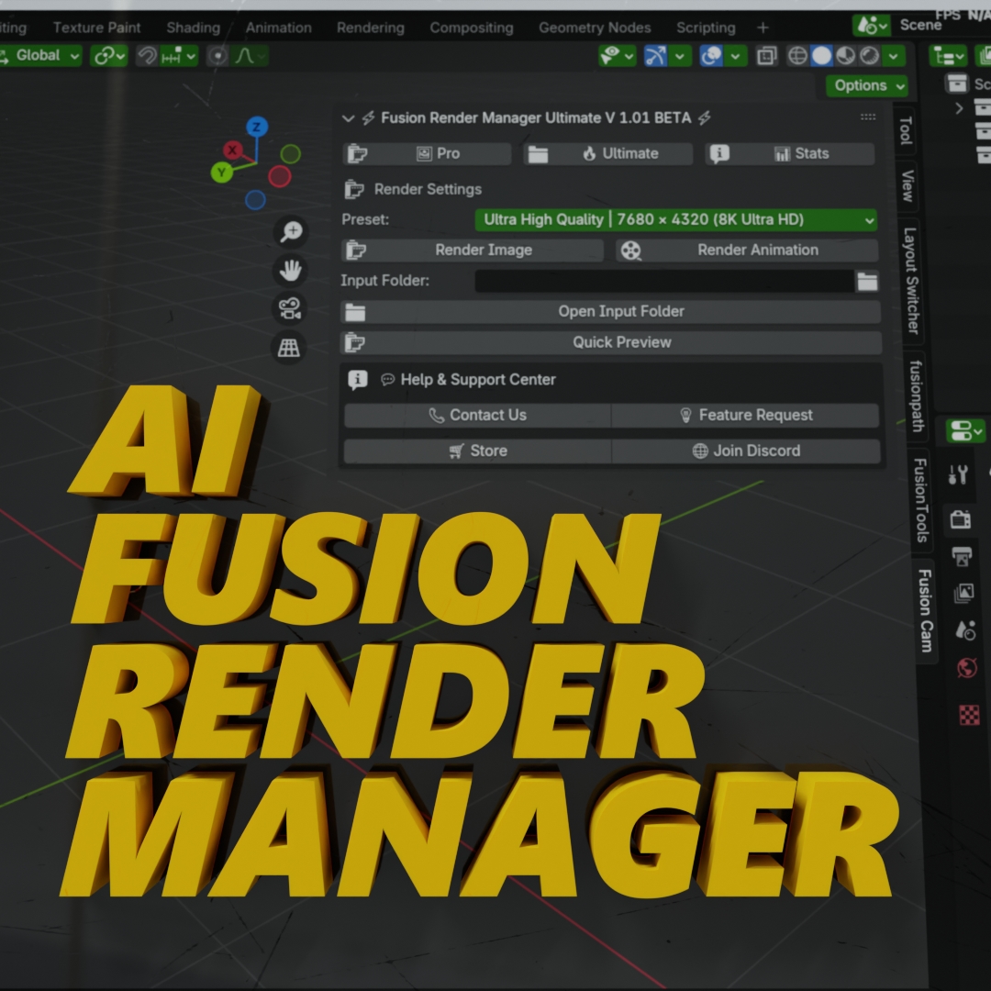Collapse the Fusion Render Manager Ultimate panel
The height and width of the screenshot is (991, 991).
(x=348, y=118)
